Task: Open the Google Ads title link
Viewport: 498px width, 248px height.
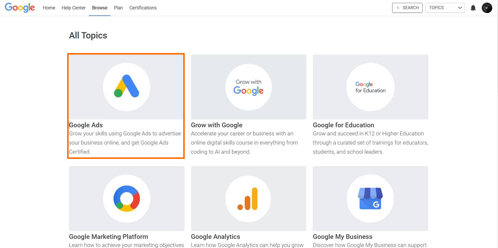Action: [x=86, y=125]
